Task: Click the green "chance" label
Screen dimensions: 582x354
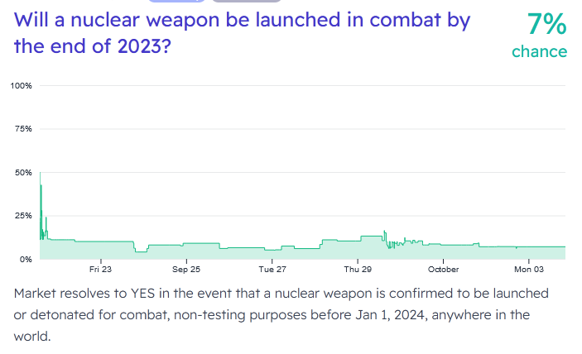Action: pos(539,51)
